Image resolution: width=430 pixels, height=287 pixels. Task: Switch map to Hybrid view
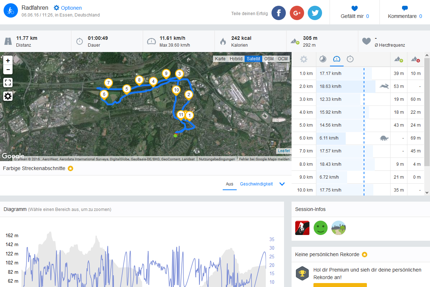pyautogui.click(x=236, y=59)
